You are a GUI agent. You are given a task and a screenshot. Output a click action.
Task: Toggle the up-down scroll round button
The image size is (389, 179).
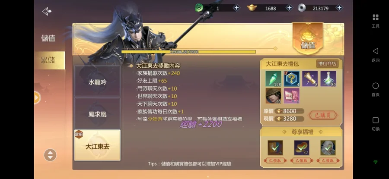[x=50, y=155]
